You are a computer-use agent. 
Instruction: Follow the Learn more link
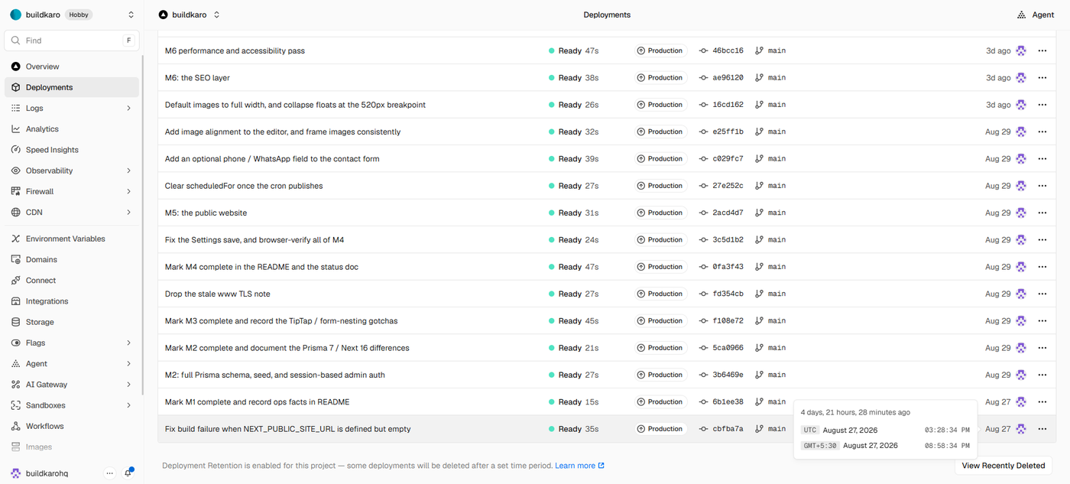pos(579,466)
